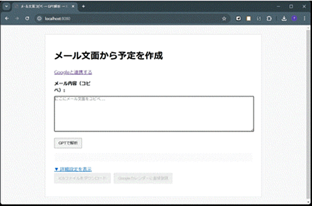
Task: Open the orange square extension icon
Action: (249, 19)
